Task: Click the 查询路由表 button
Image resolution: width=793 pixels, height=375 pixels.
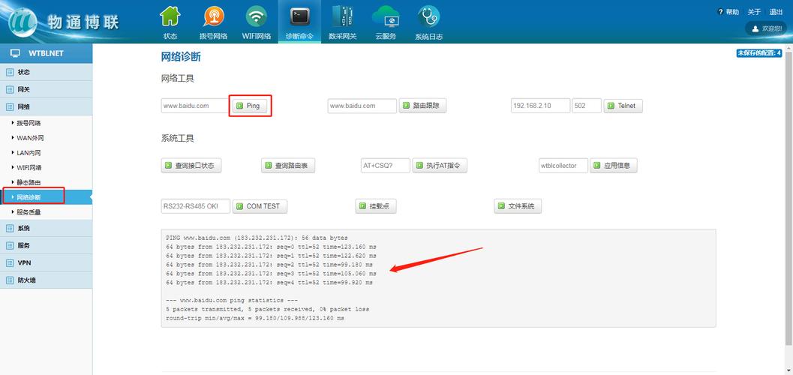Action: click(x=288, y=165)
